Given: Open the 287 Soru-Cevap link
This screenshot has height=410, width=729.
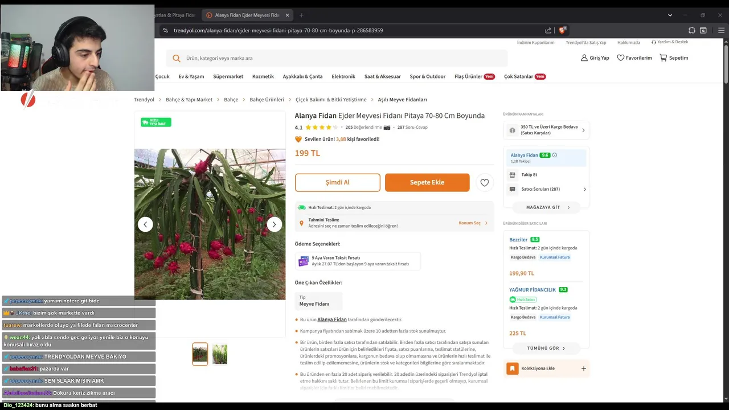Looking at the screenshot, I should [x=412, y=128].
